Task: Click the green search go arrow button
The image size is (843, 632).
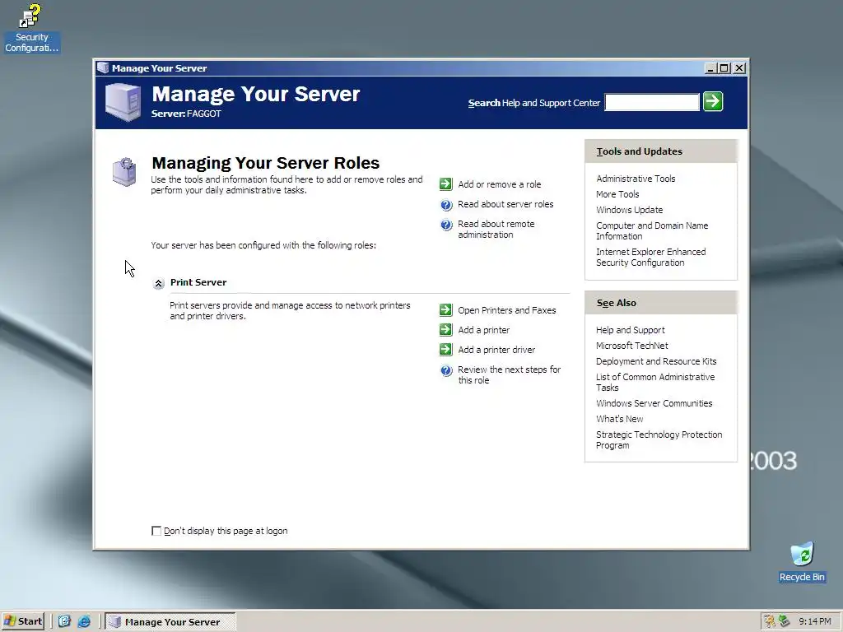Action: tap(713, 101)
